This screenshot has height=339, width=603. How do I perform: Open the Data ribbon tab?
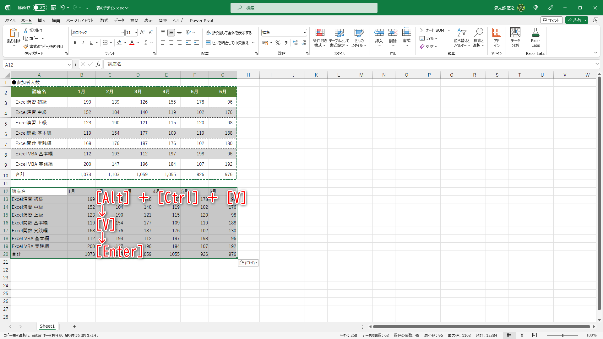click(x=119, y=20)
